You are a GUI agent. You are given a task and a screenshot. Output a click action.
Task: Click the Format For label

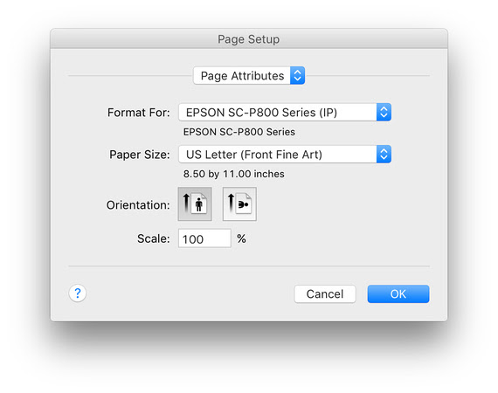coord(139,113)
